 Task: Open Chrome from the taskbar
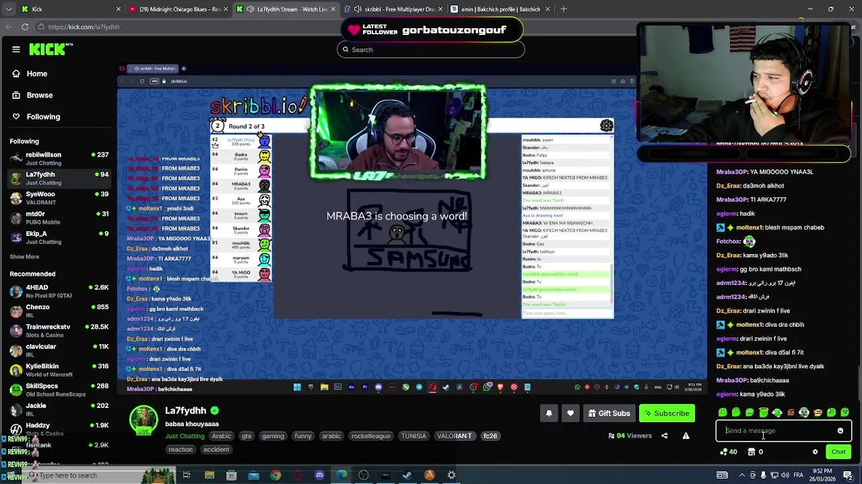pos(275,476)
